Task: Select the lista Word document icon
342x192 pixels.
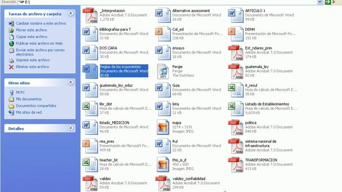Action: tap(163, 109)
